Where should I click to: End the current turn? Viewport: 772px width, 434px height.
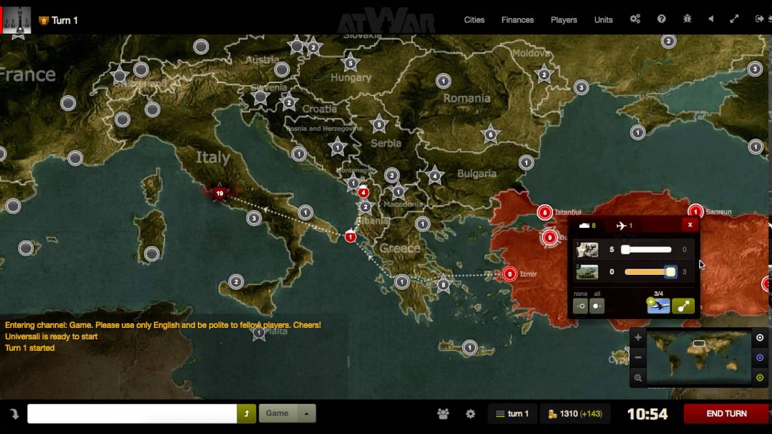coord(727,414)
